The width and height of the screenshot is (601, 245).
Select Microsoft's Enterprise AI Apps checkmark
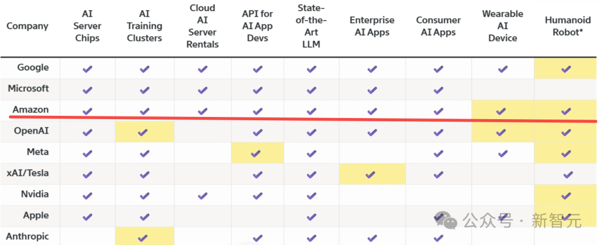[372, 90]
